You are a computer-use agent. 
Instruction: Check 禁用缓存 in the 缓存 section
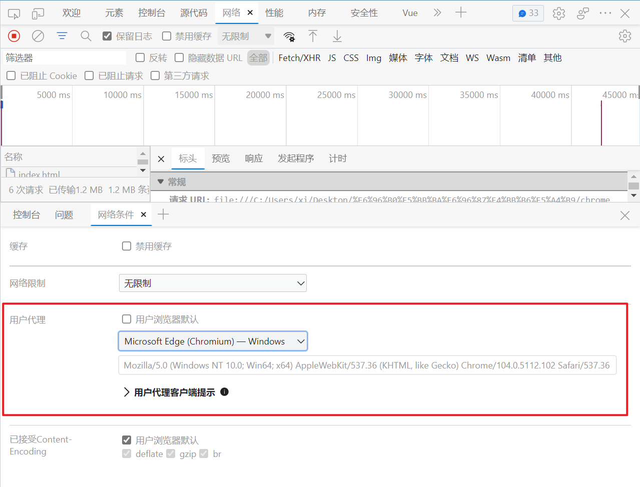(x=127, y=246)
